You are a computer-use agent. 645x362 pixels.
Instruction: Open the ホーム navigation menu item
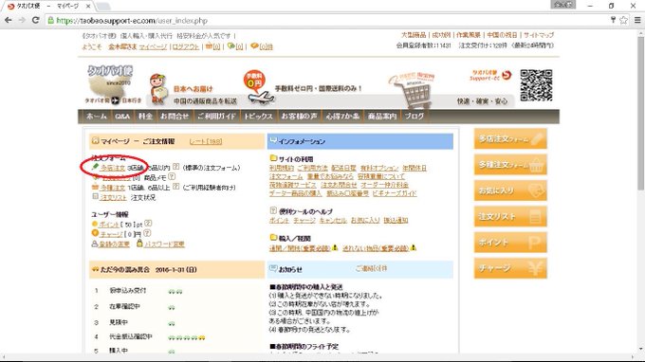coord(96,117)
